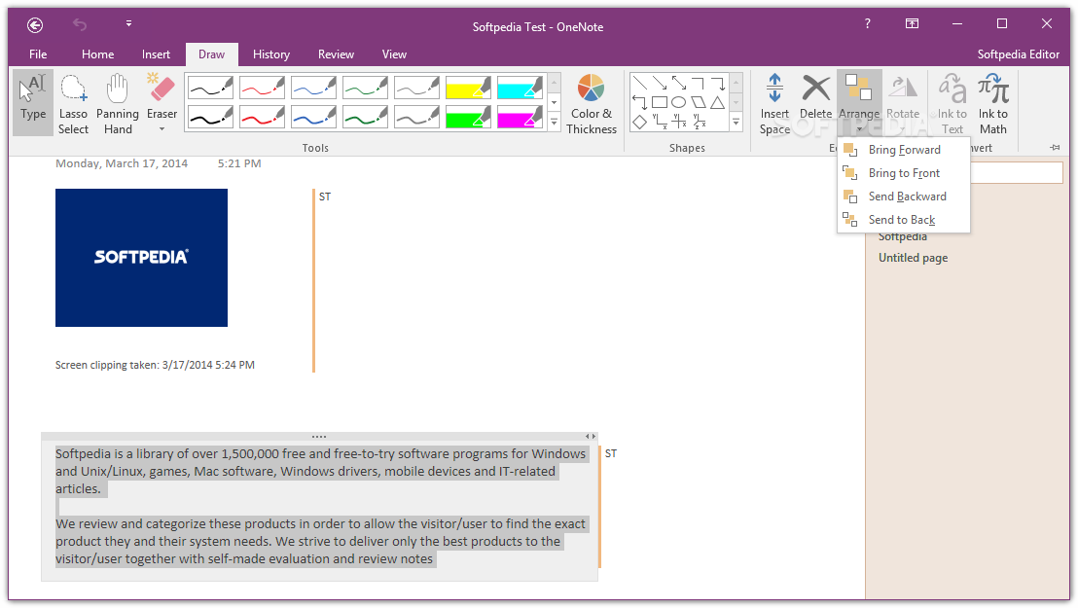This screenshot has height=608, width=1078.
Task: Click the Back arrow in title bar
Action: [35, 25]
